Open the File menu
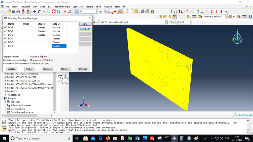Image resolution: width=253 pixels, height=142 pixels. [x=7, y=7]
